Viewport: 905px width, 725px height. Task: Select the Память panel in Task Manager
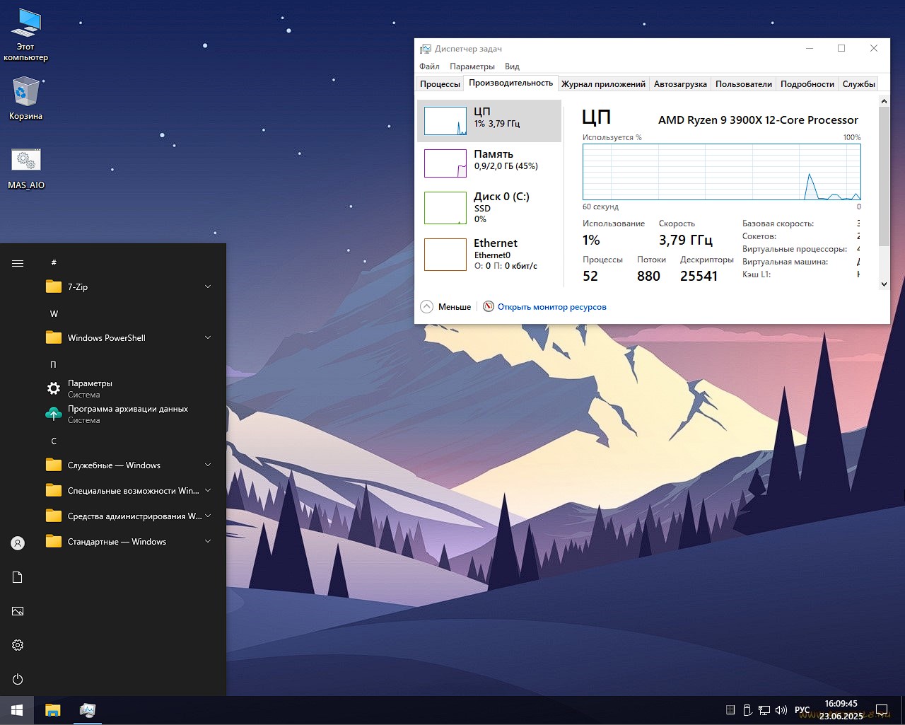(490, 163)
